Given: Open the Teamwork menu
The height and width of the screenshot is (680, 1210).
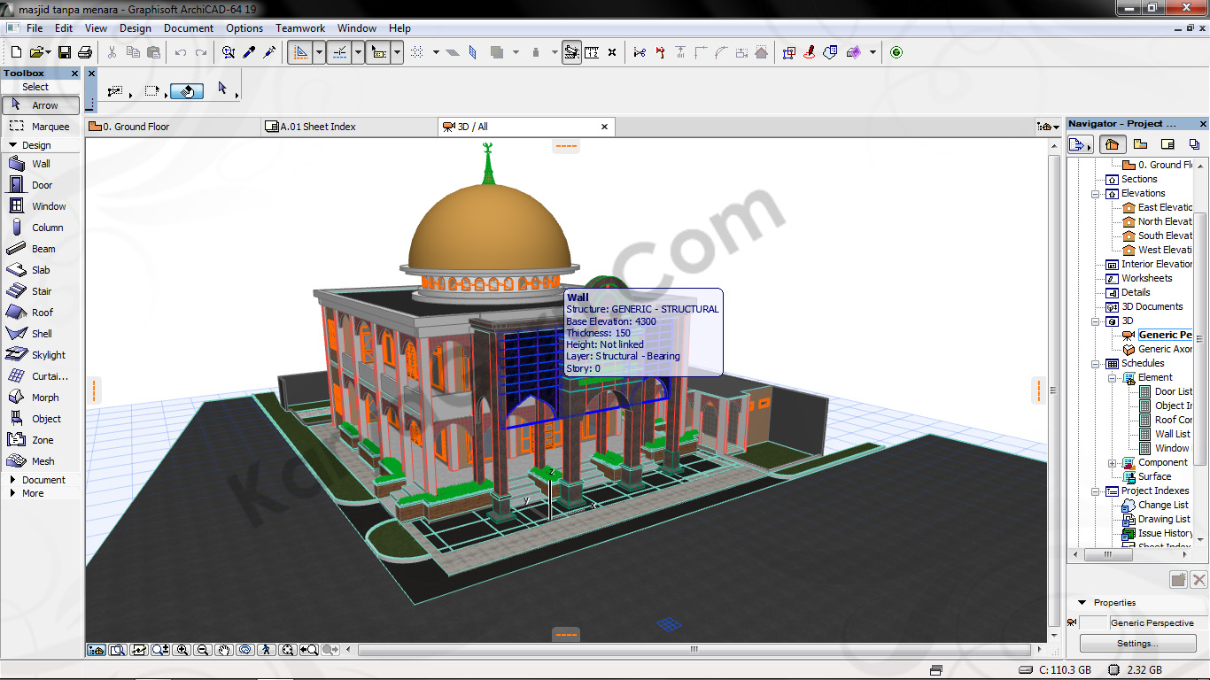Looking at the screenshot, I should tap(300, 28).
